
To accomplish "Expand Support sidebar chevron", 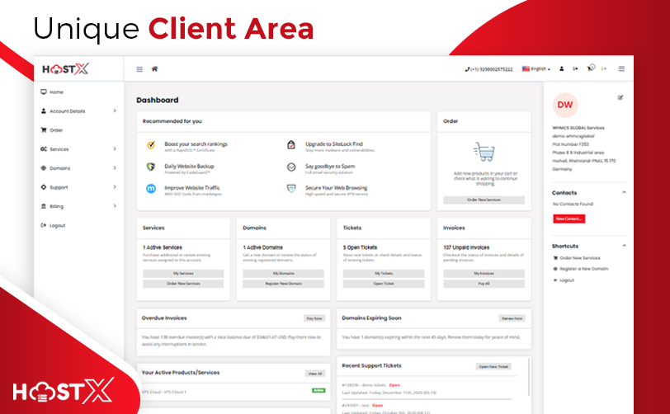I will (x=115, y=186).
